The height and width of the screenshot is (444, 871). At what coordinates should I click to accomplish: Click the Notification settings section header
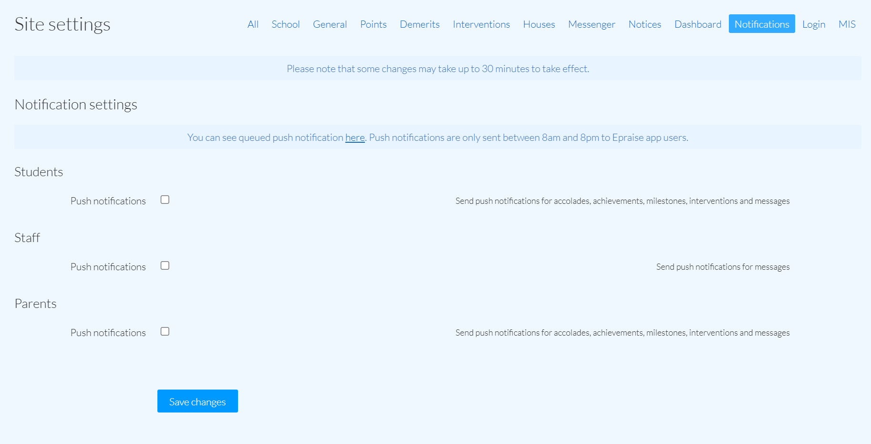pos(76,104)
